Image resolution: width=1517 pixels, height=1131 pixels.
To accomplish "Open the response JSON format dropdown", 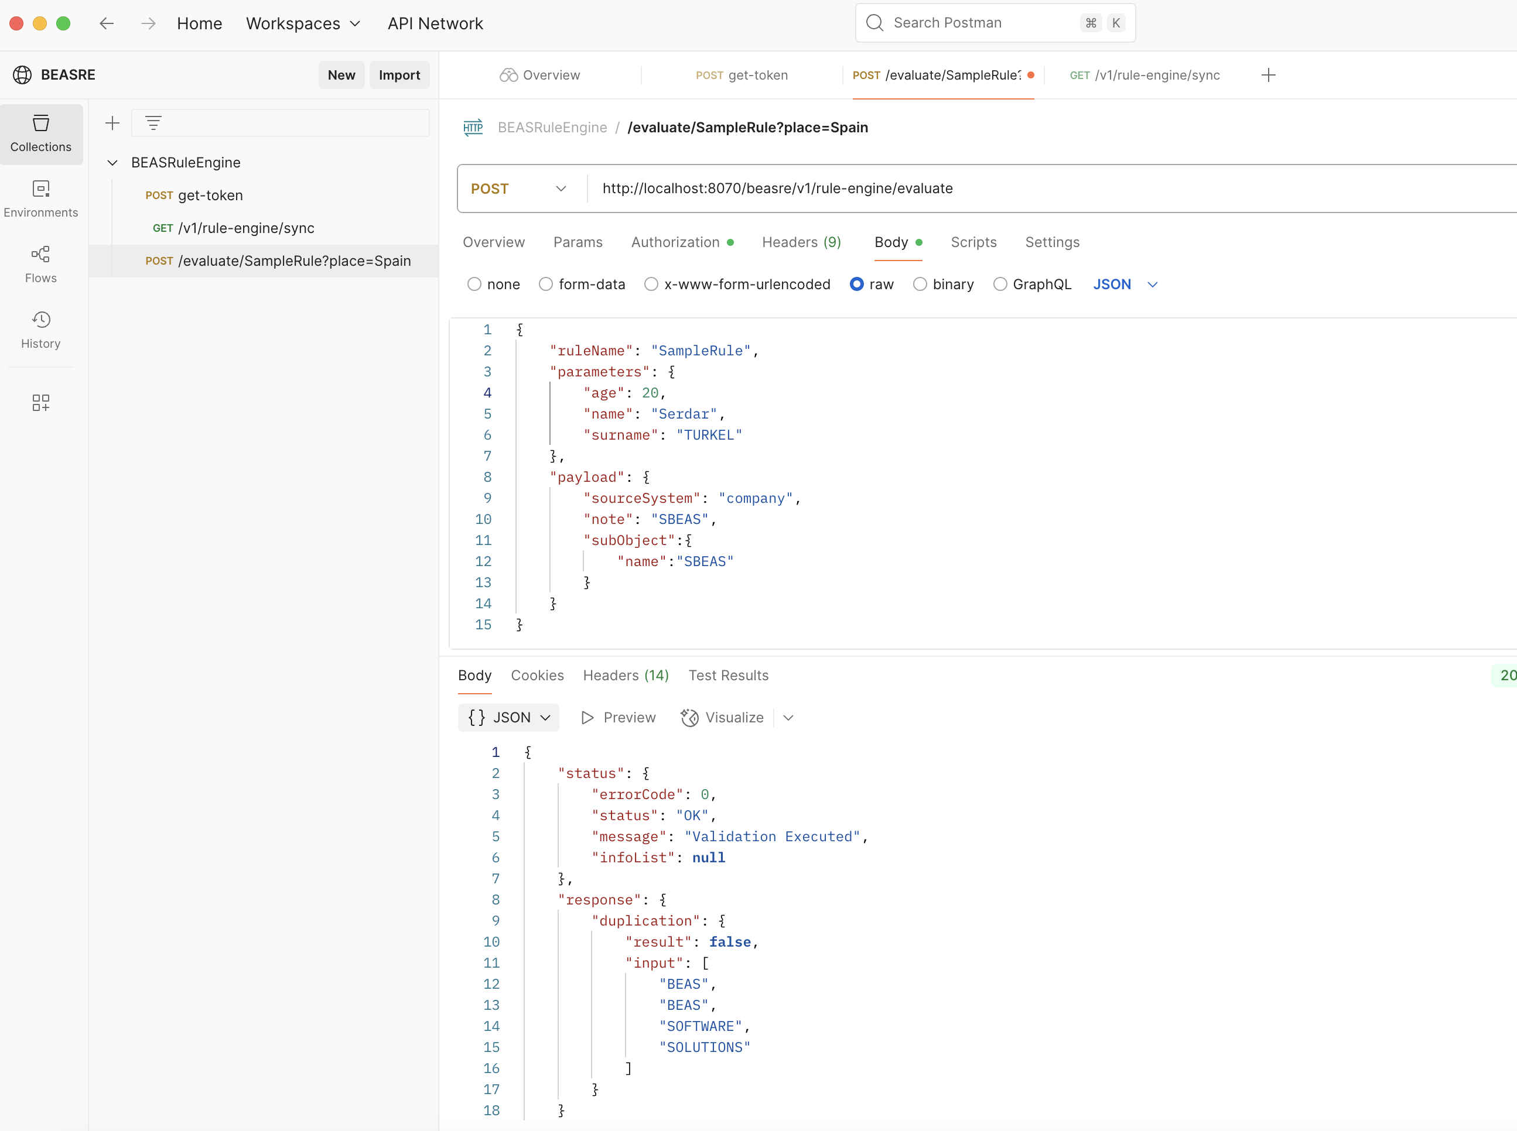I will pyautogui.click(x=509, y=718).
